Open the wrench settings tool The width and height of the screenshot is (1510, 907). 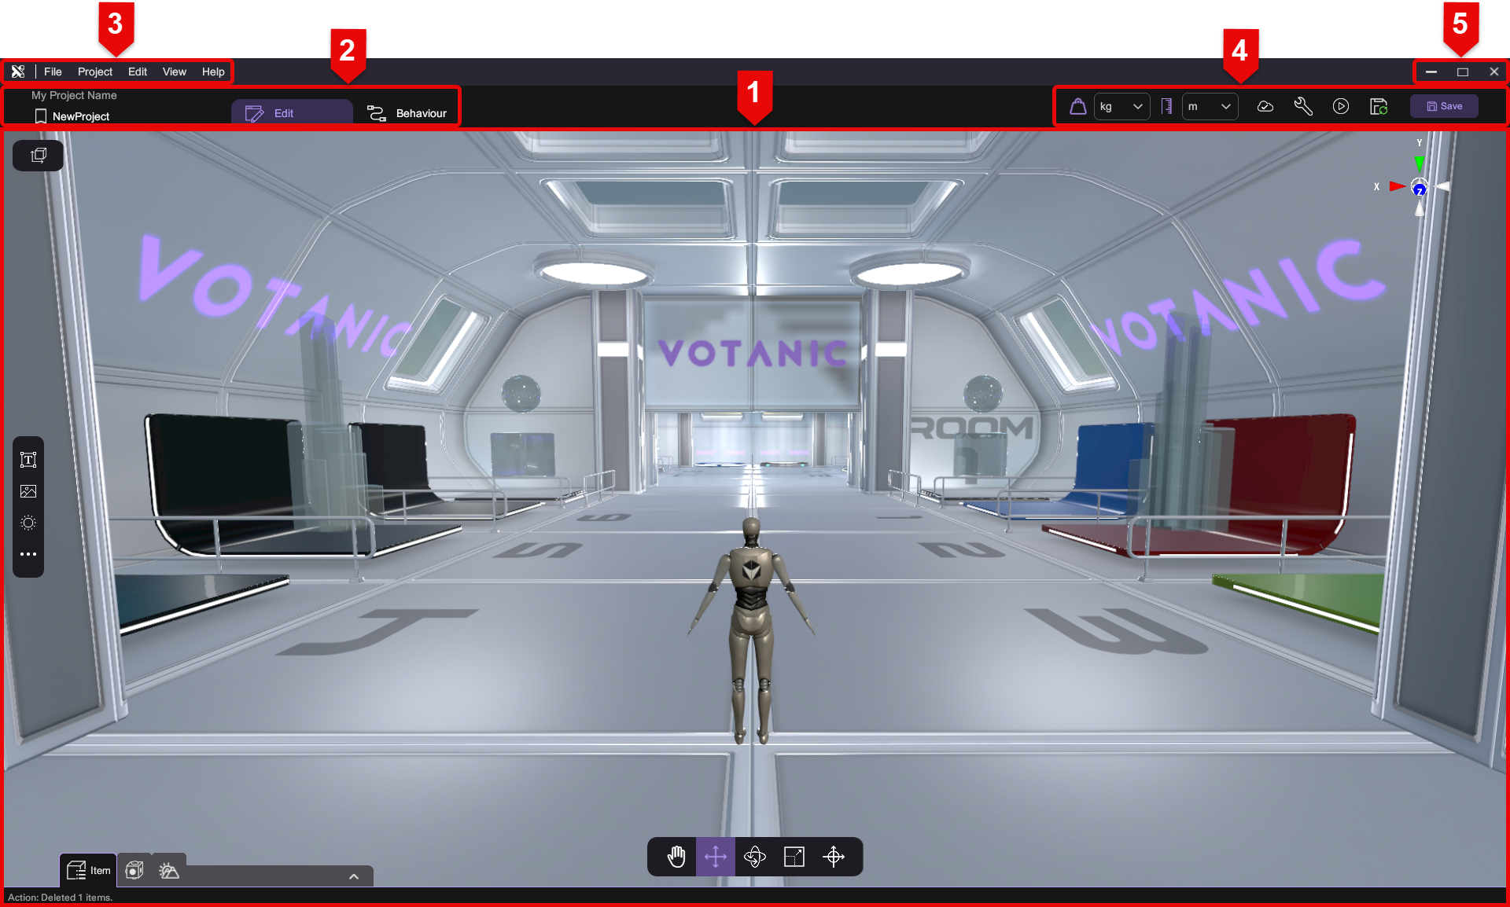[x=1303, y=106]
